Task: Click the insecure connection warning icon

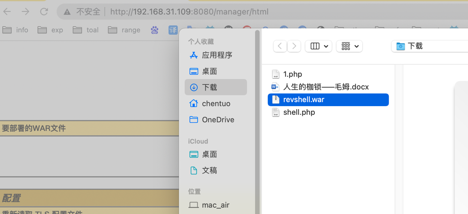Action: tap(67, 12)
